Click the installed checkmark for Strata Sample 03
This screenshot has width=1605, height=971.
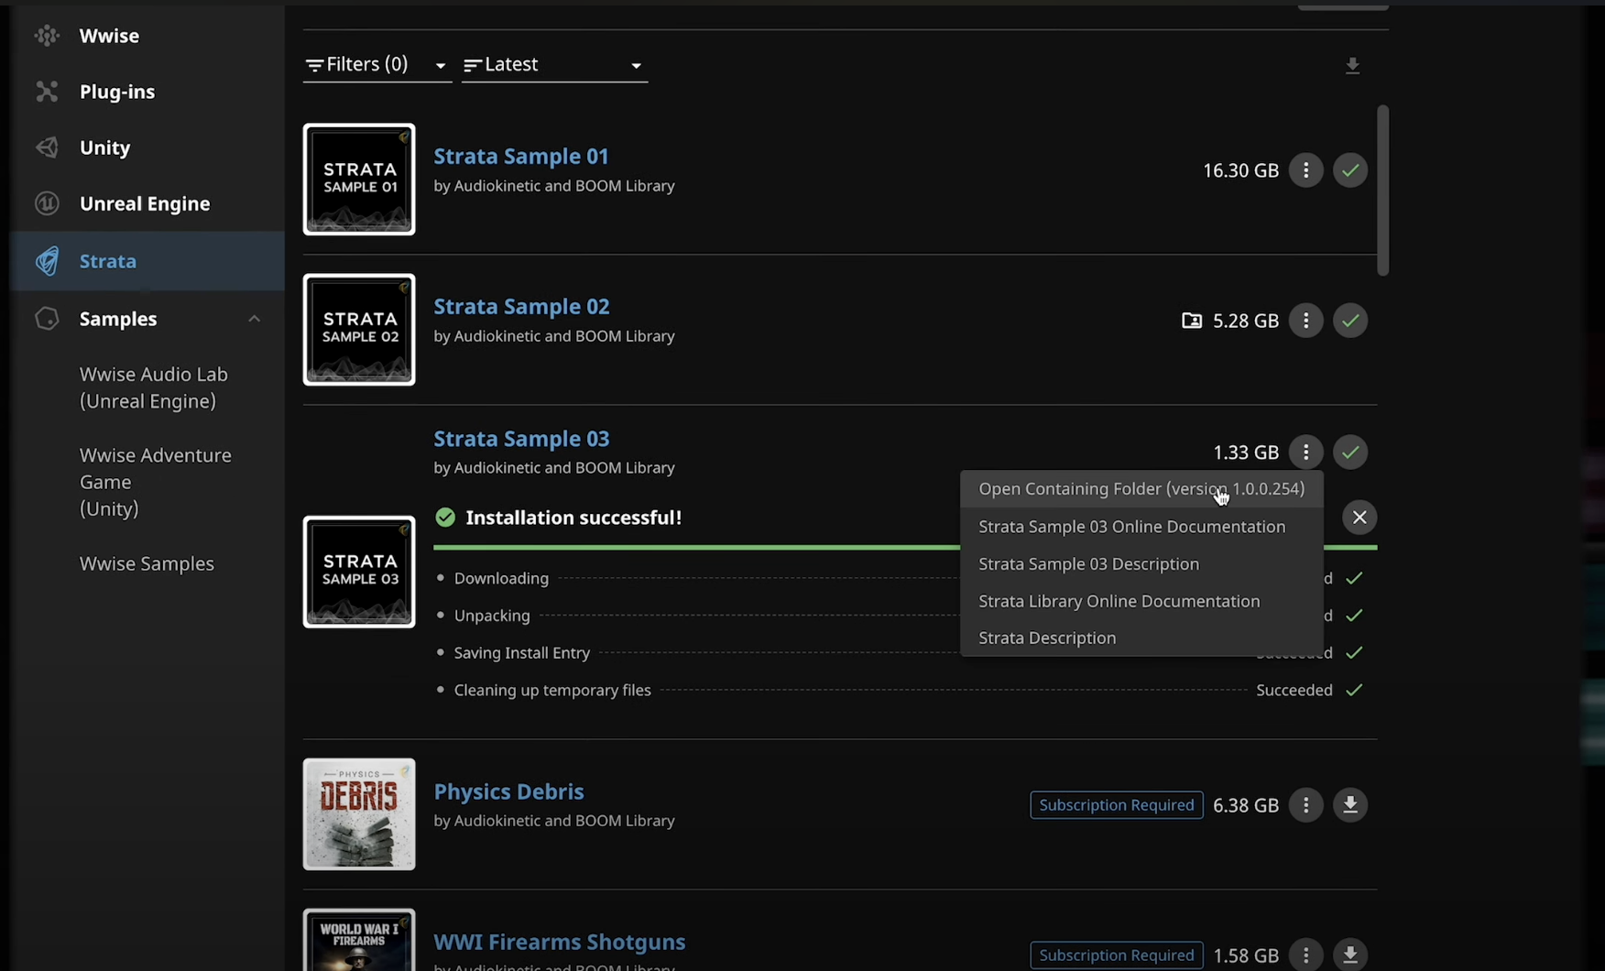[x=1350, y=453]
